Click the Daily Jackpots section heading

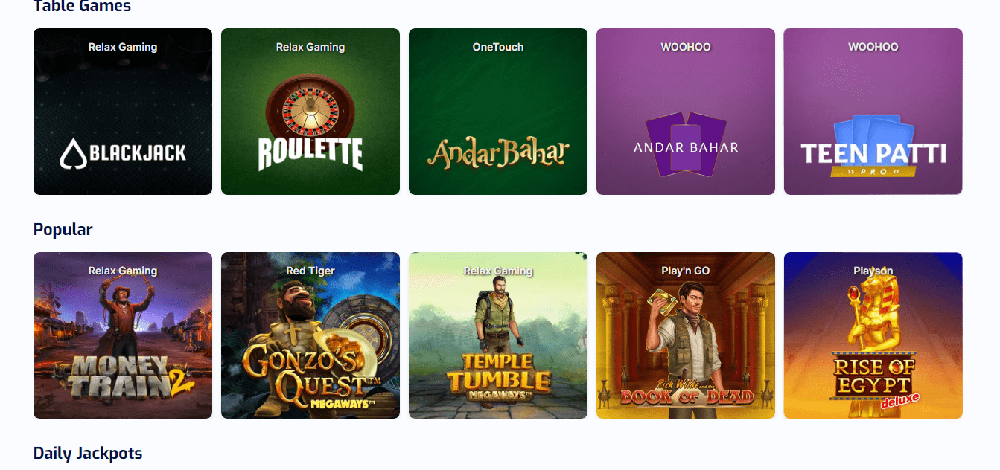(88, 453)
